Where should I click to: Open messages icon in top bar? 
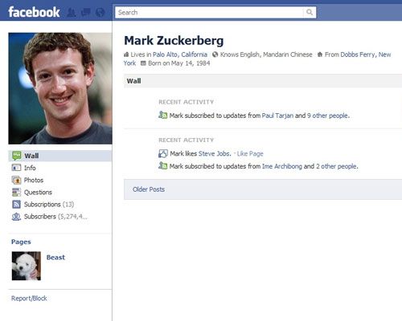(86, 13)
